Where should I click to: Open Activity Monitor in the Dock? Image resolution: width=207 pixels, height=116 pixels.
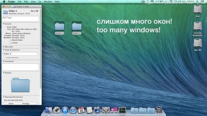[x=122, y=110]
